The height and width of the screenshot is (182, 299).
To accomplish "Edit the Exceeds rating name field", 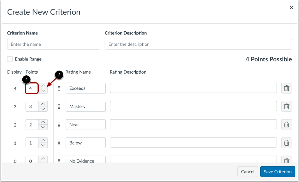I will point(85,88).
